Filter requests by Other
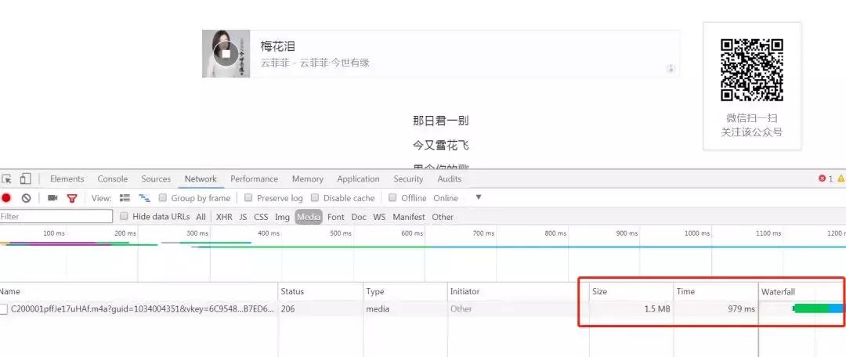This screenshot has width=846, height=357. coord(443,217)
